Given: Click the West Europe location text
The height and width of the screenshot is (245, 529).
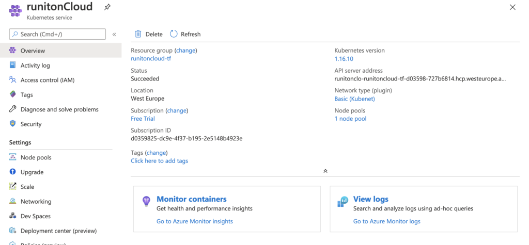Looking at the screenshot, I should click(147, 99).
